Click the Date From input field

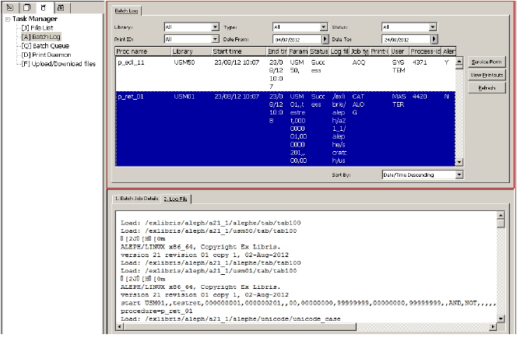tap(297, 39)
